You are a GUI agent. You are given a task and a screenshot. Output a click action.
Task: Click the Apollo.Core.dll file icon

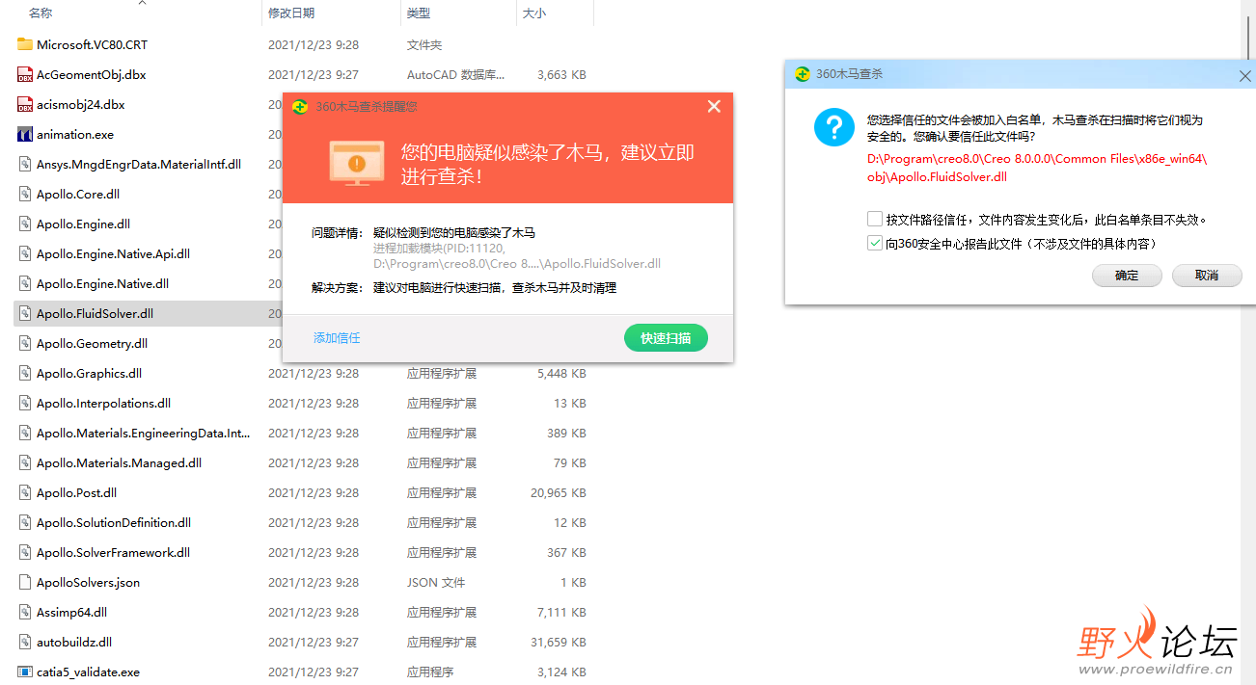coord(25,194)
